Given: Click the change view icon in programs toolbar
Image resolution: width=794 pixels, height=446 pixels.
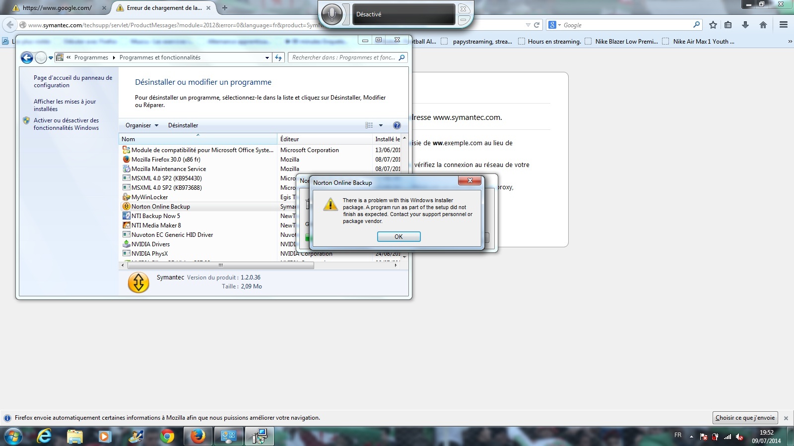Looking at the screenshot, I should tap(369, 125).
